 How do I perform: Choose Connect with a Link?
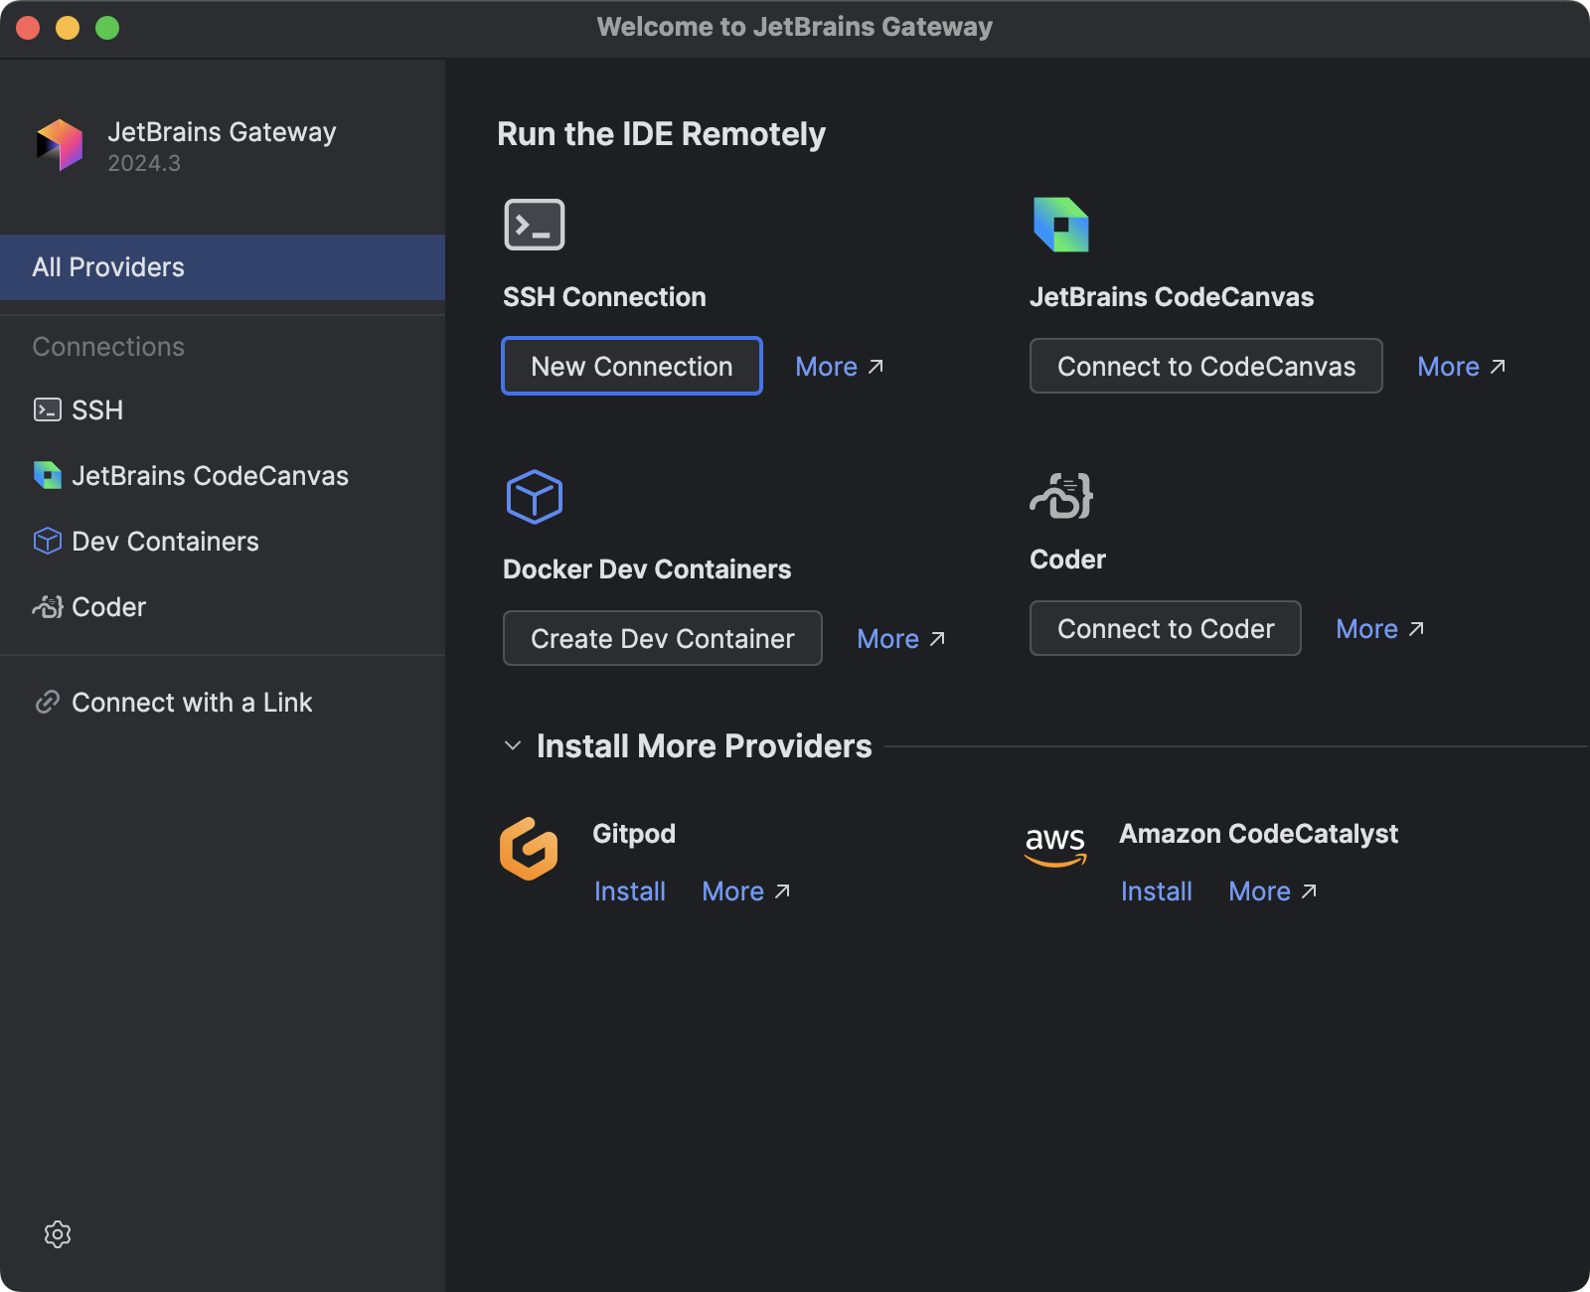[x=192, y=703]
